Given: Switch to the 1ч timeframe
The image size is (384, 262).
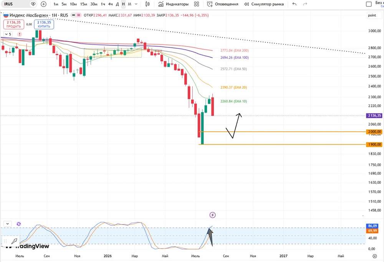Looking at the screenshot, I should [x=103, y=4].
